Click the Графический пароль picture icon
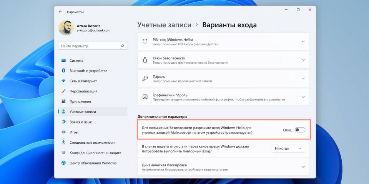Viewport: 369px width, 184px height. pyautogui.click(x=145, y=97)
